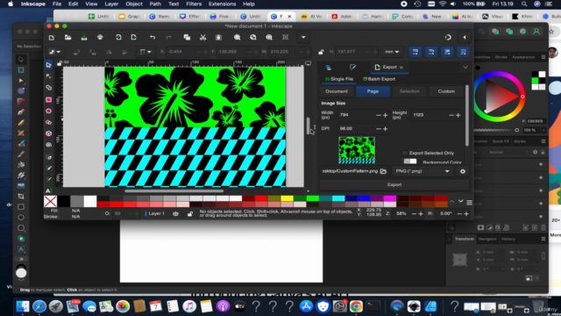Open the Filters menu
Screen dimensions: 561x316
click(x=194, y=4)
